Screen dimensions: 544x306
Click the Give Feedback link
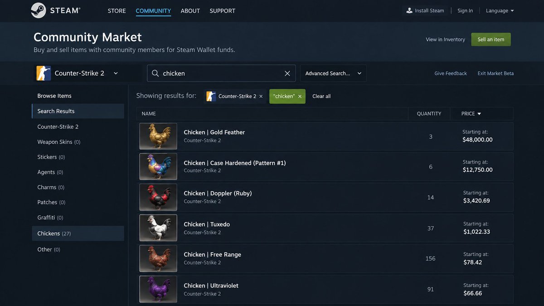click(451, 73)
